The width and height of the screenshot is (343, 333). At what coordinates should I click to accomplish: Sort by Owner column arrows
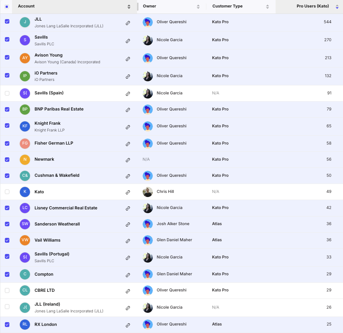coord(198,7)
